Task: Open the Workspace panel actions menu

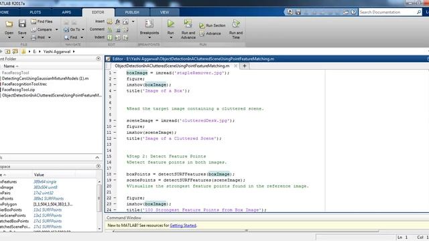Action: pos(99,166)
